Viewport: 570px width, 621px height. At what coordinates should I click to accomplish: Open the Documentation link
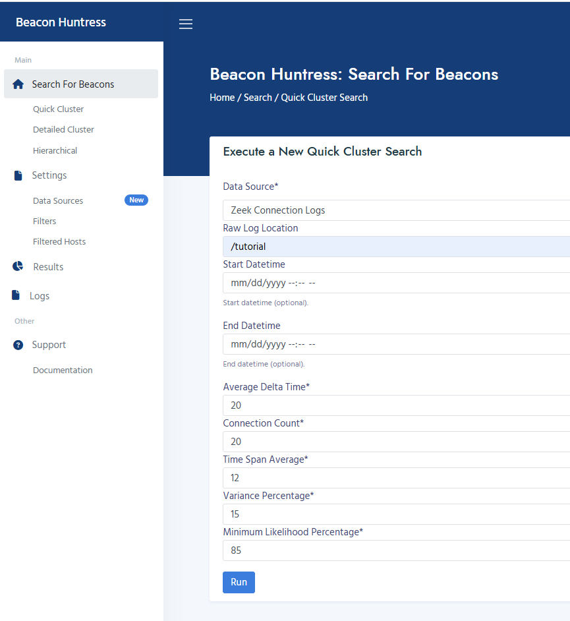click(x=63, y=370)
